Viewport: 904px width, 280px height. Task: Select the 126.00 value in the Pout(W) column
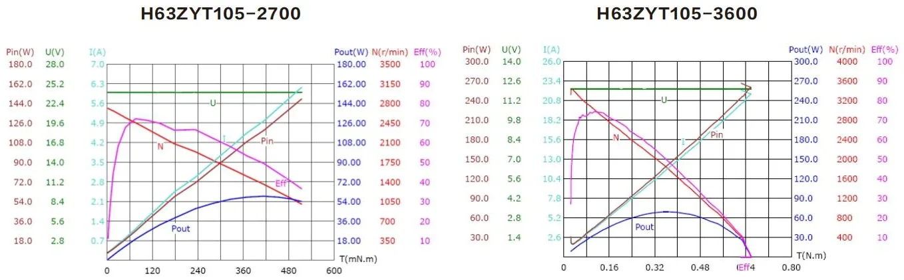click(x=351, y=123)
